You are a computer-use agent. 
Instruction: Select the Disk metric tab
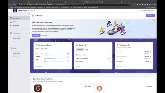click(x=37, y=59)
